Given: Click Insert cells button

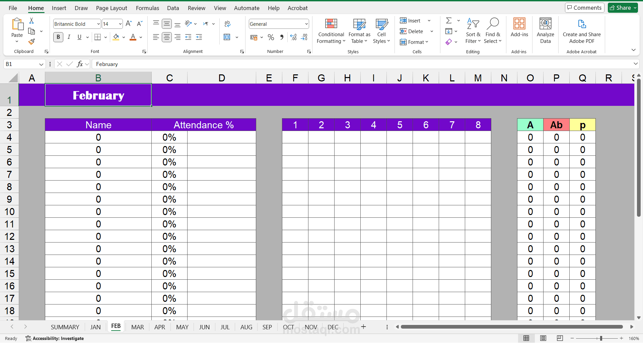Looking at the screenshot, I should [410, 21].
